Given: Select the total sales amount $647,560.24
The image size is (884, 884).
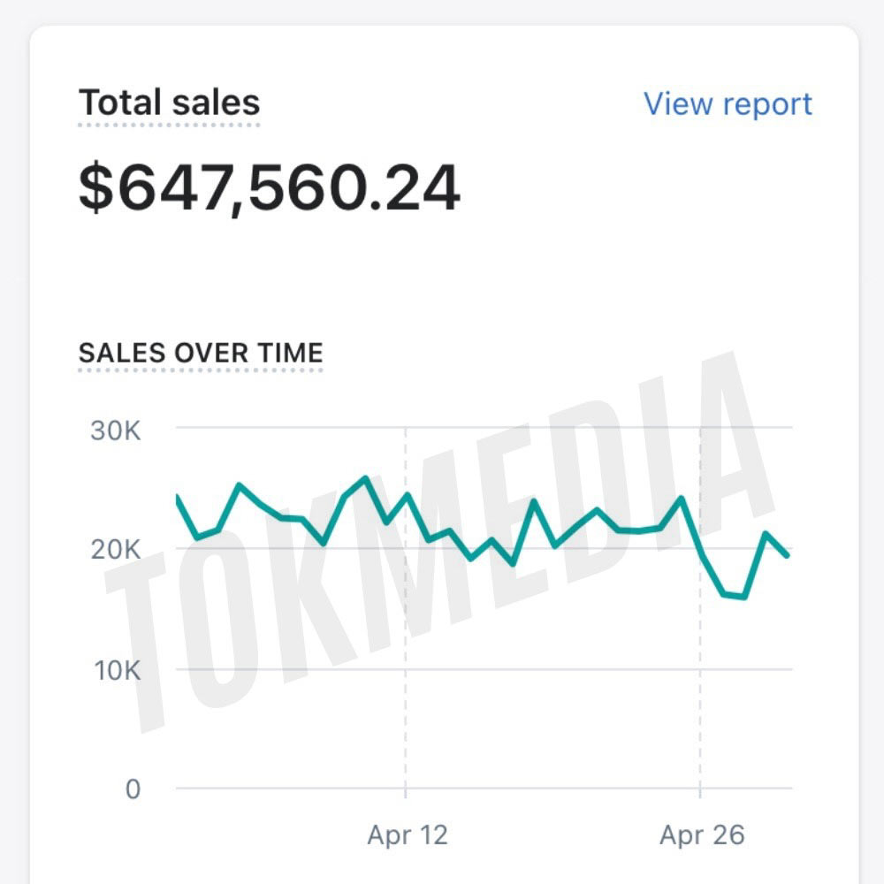Looking at the screenshot, I should (269, 186).
